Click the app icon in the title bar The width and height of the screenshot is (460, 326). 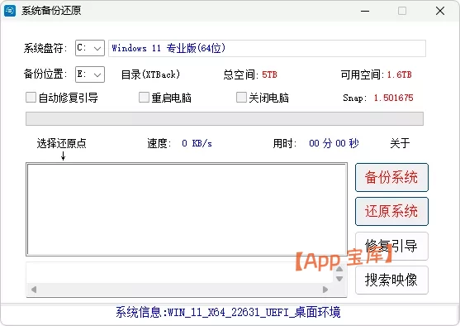point(10,11)
